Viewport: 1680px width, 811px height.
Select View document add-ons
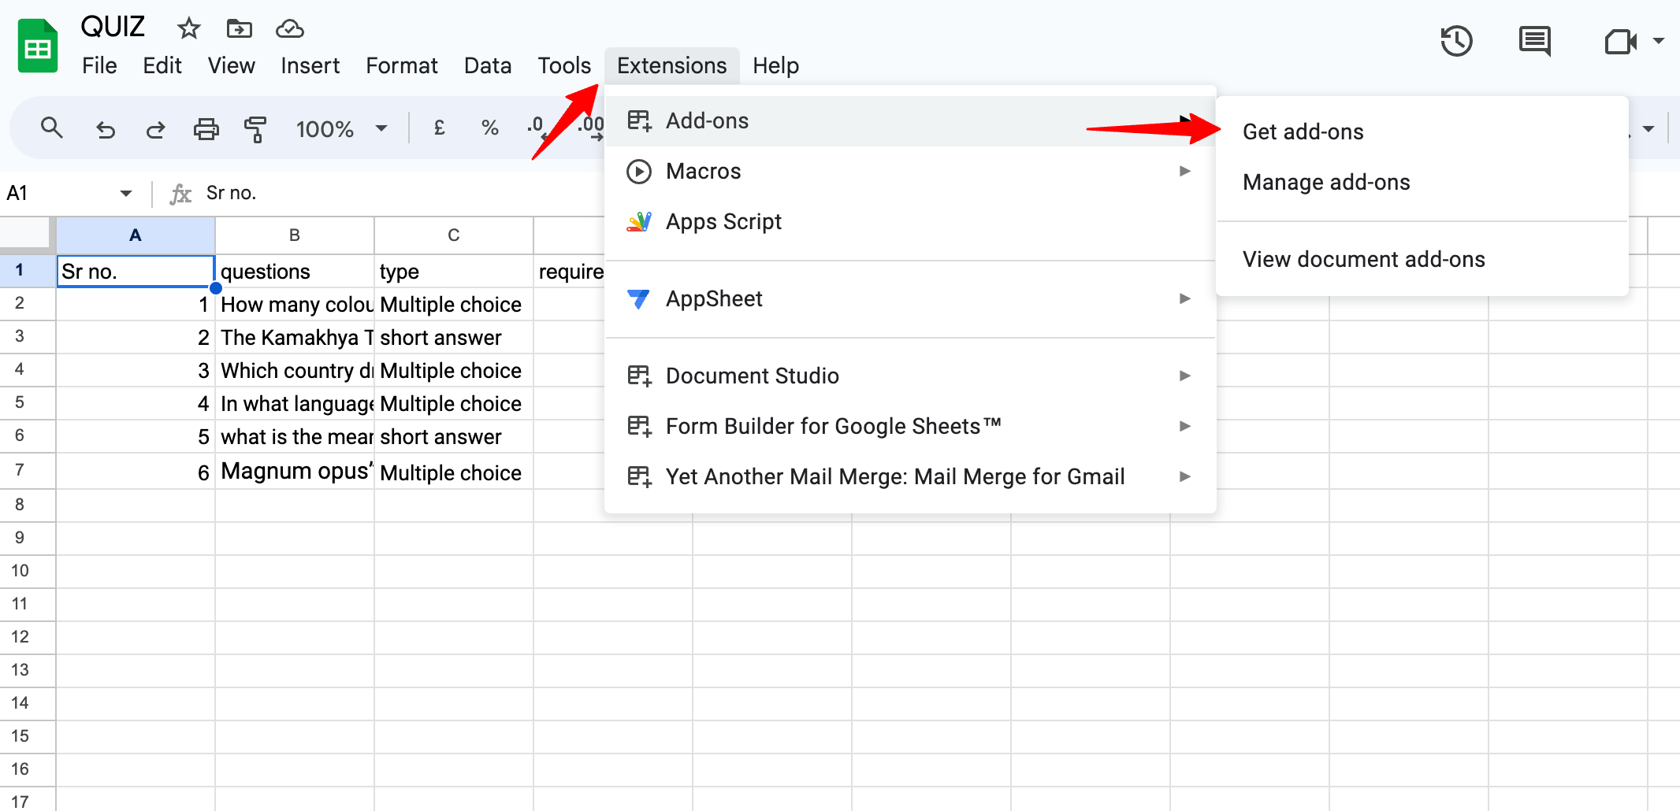[1363, 260]
